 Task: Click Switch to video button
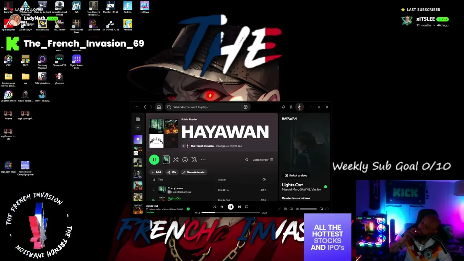(x=296, y=175)
